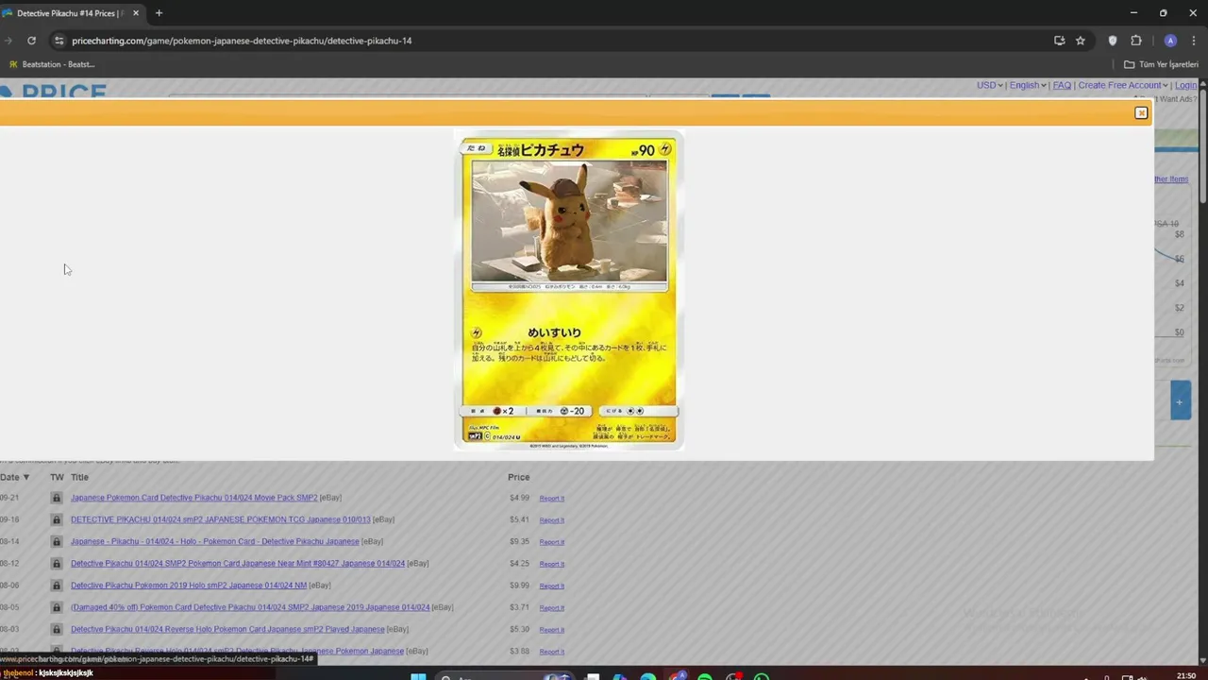Image resolution: width=1208 pixels, height=680 pixels.
Task: Bookmark this page with the star icon
Action: tap(1081, 41)
